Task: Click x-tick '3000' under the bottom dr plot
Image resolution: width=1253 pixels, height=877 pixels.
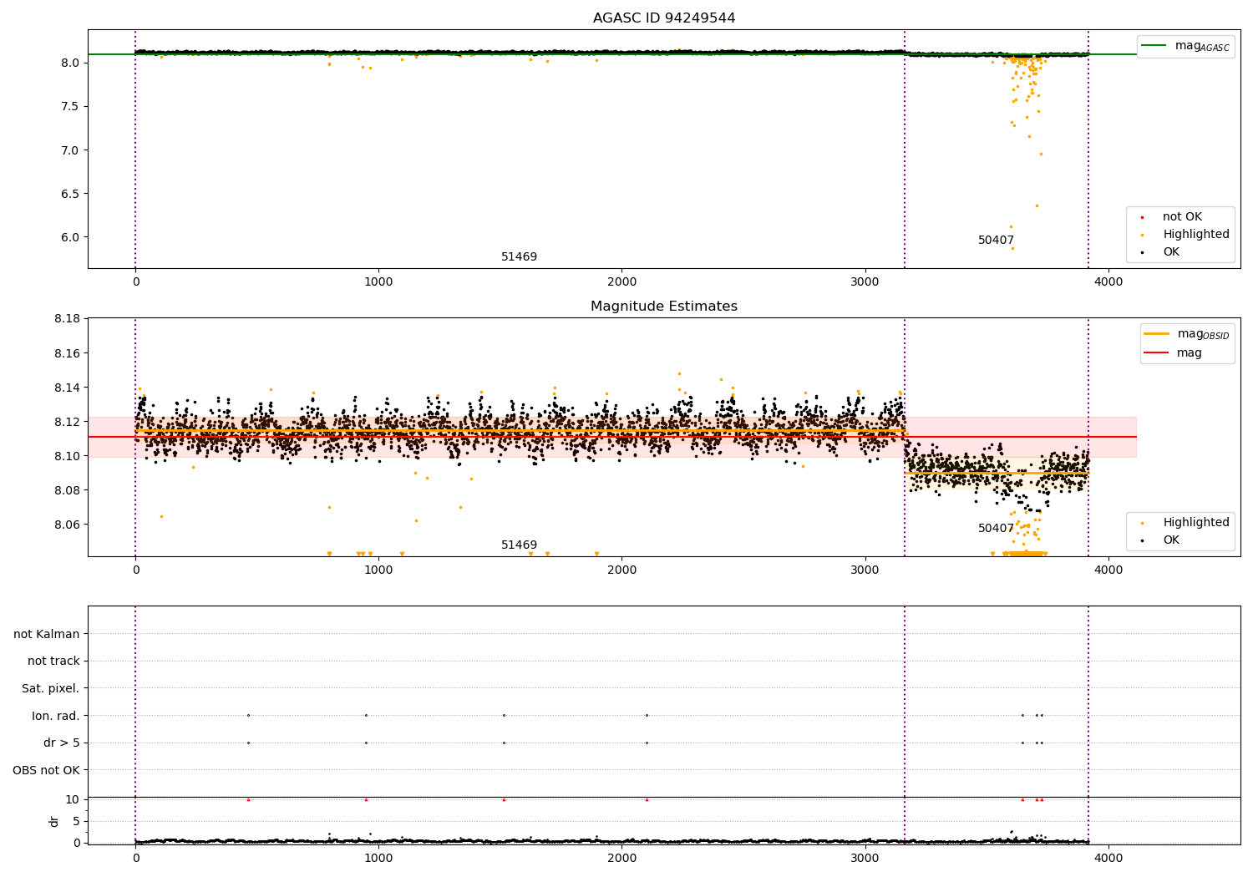Action: [x=865, y=858]
